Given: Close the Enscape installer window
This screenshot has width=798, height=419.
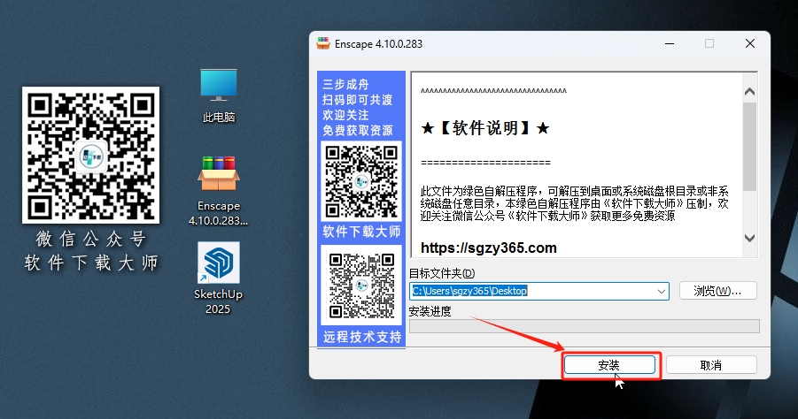Looking at the screenshot, I should [x=749, y=43].
